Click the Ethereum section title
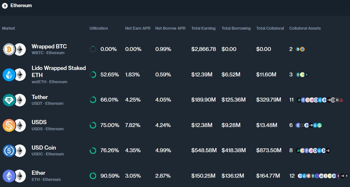This screenshot has width=350, height=187. (x=21, y=5)
